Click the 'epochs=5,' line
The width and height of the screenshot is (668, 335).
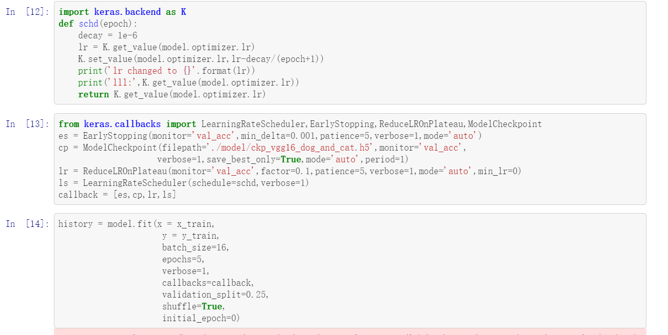point(183,259)
